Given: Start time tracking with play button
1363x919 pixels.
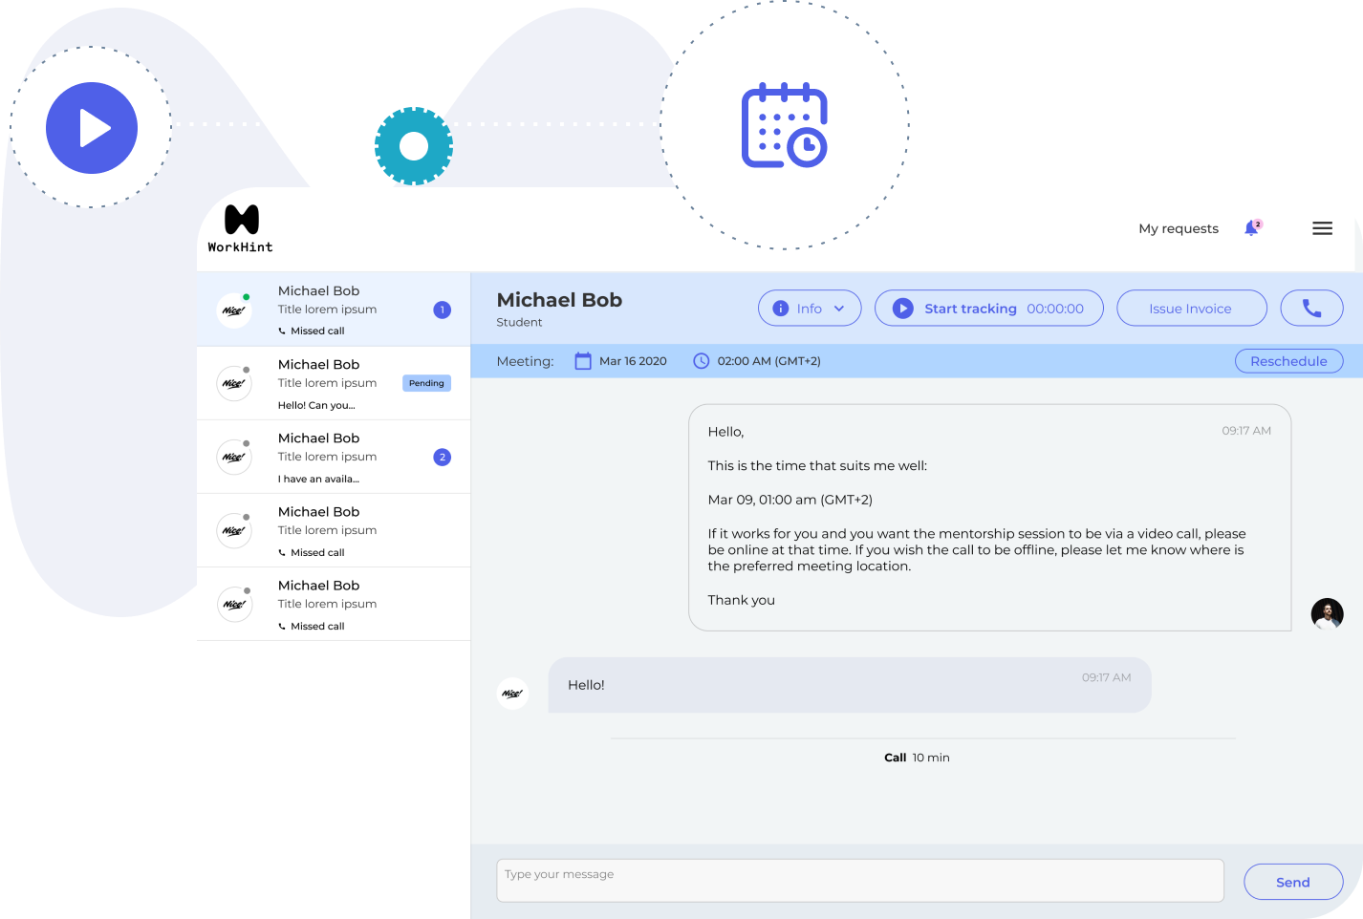Looking at the screenshot, I should (903, 309).
